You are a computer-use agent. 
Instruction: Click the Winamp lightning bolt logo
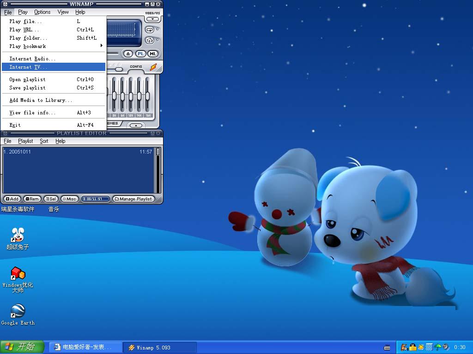coord(153,67)
